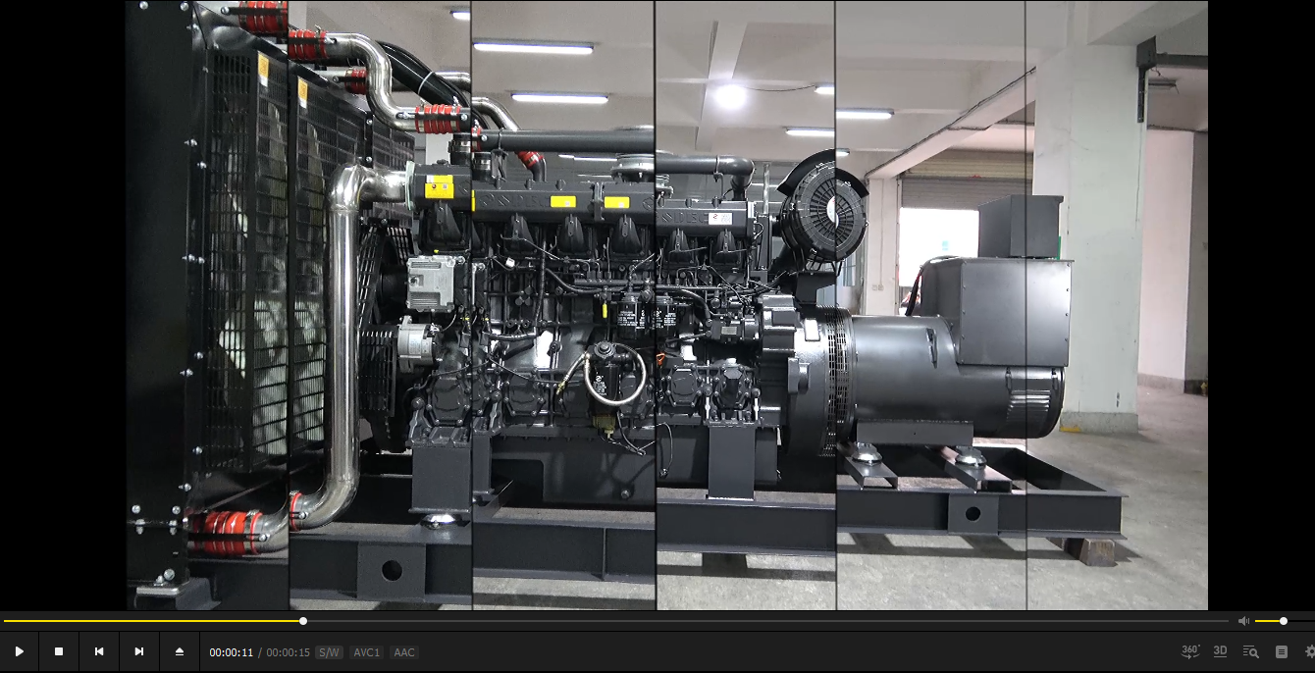Click the current time 00:00:11 display
This screenshot has height=673, width=1315.
(231, 652)
